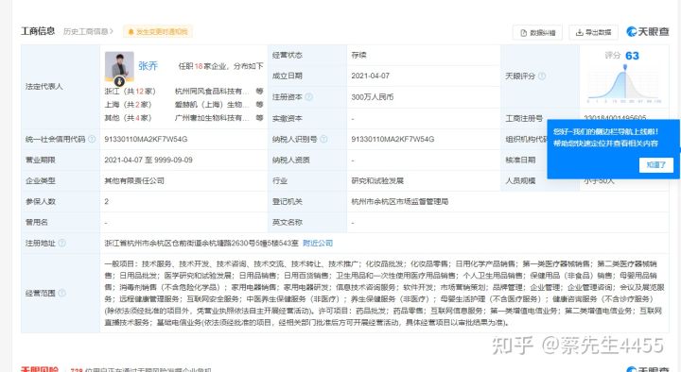Click the 纳税人资质 label
This screenshot has height=372, width=681.
point(291,160)
